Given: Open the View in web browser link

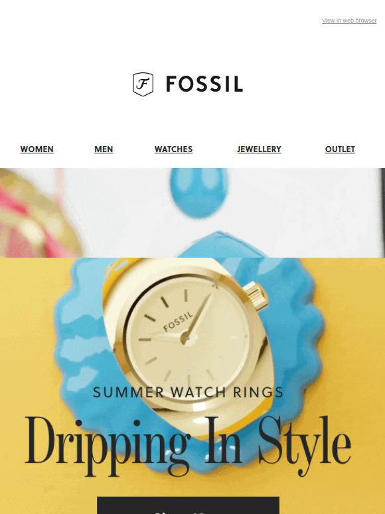Looking at the screenshot, I should (349, 21).
